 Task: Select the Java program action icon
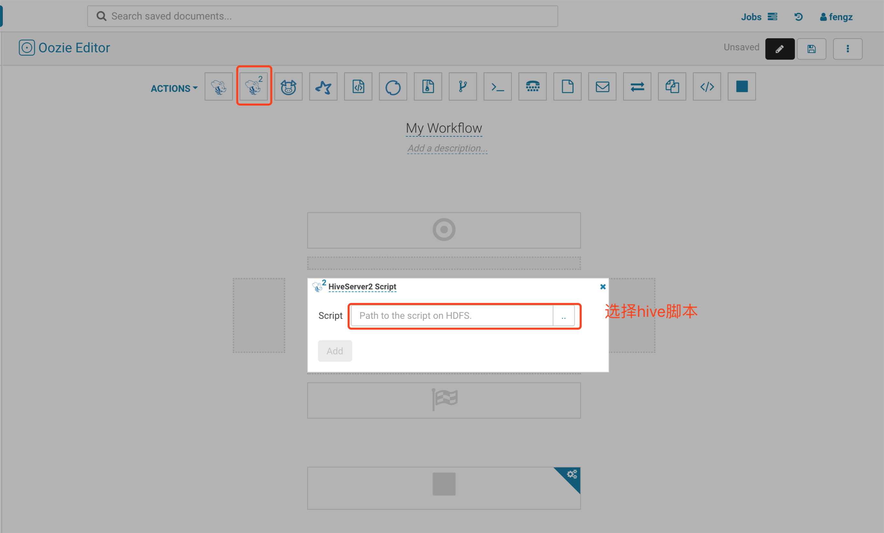pyautogui.click(x=358, y=86)
